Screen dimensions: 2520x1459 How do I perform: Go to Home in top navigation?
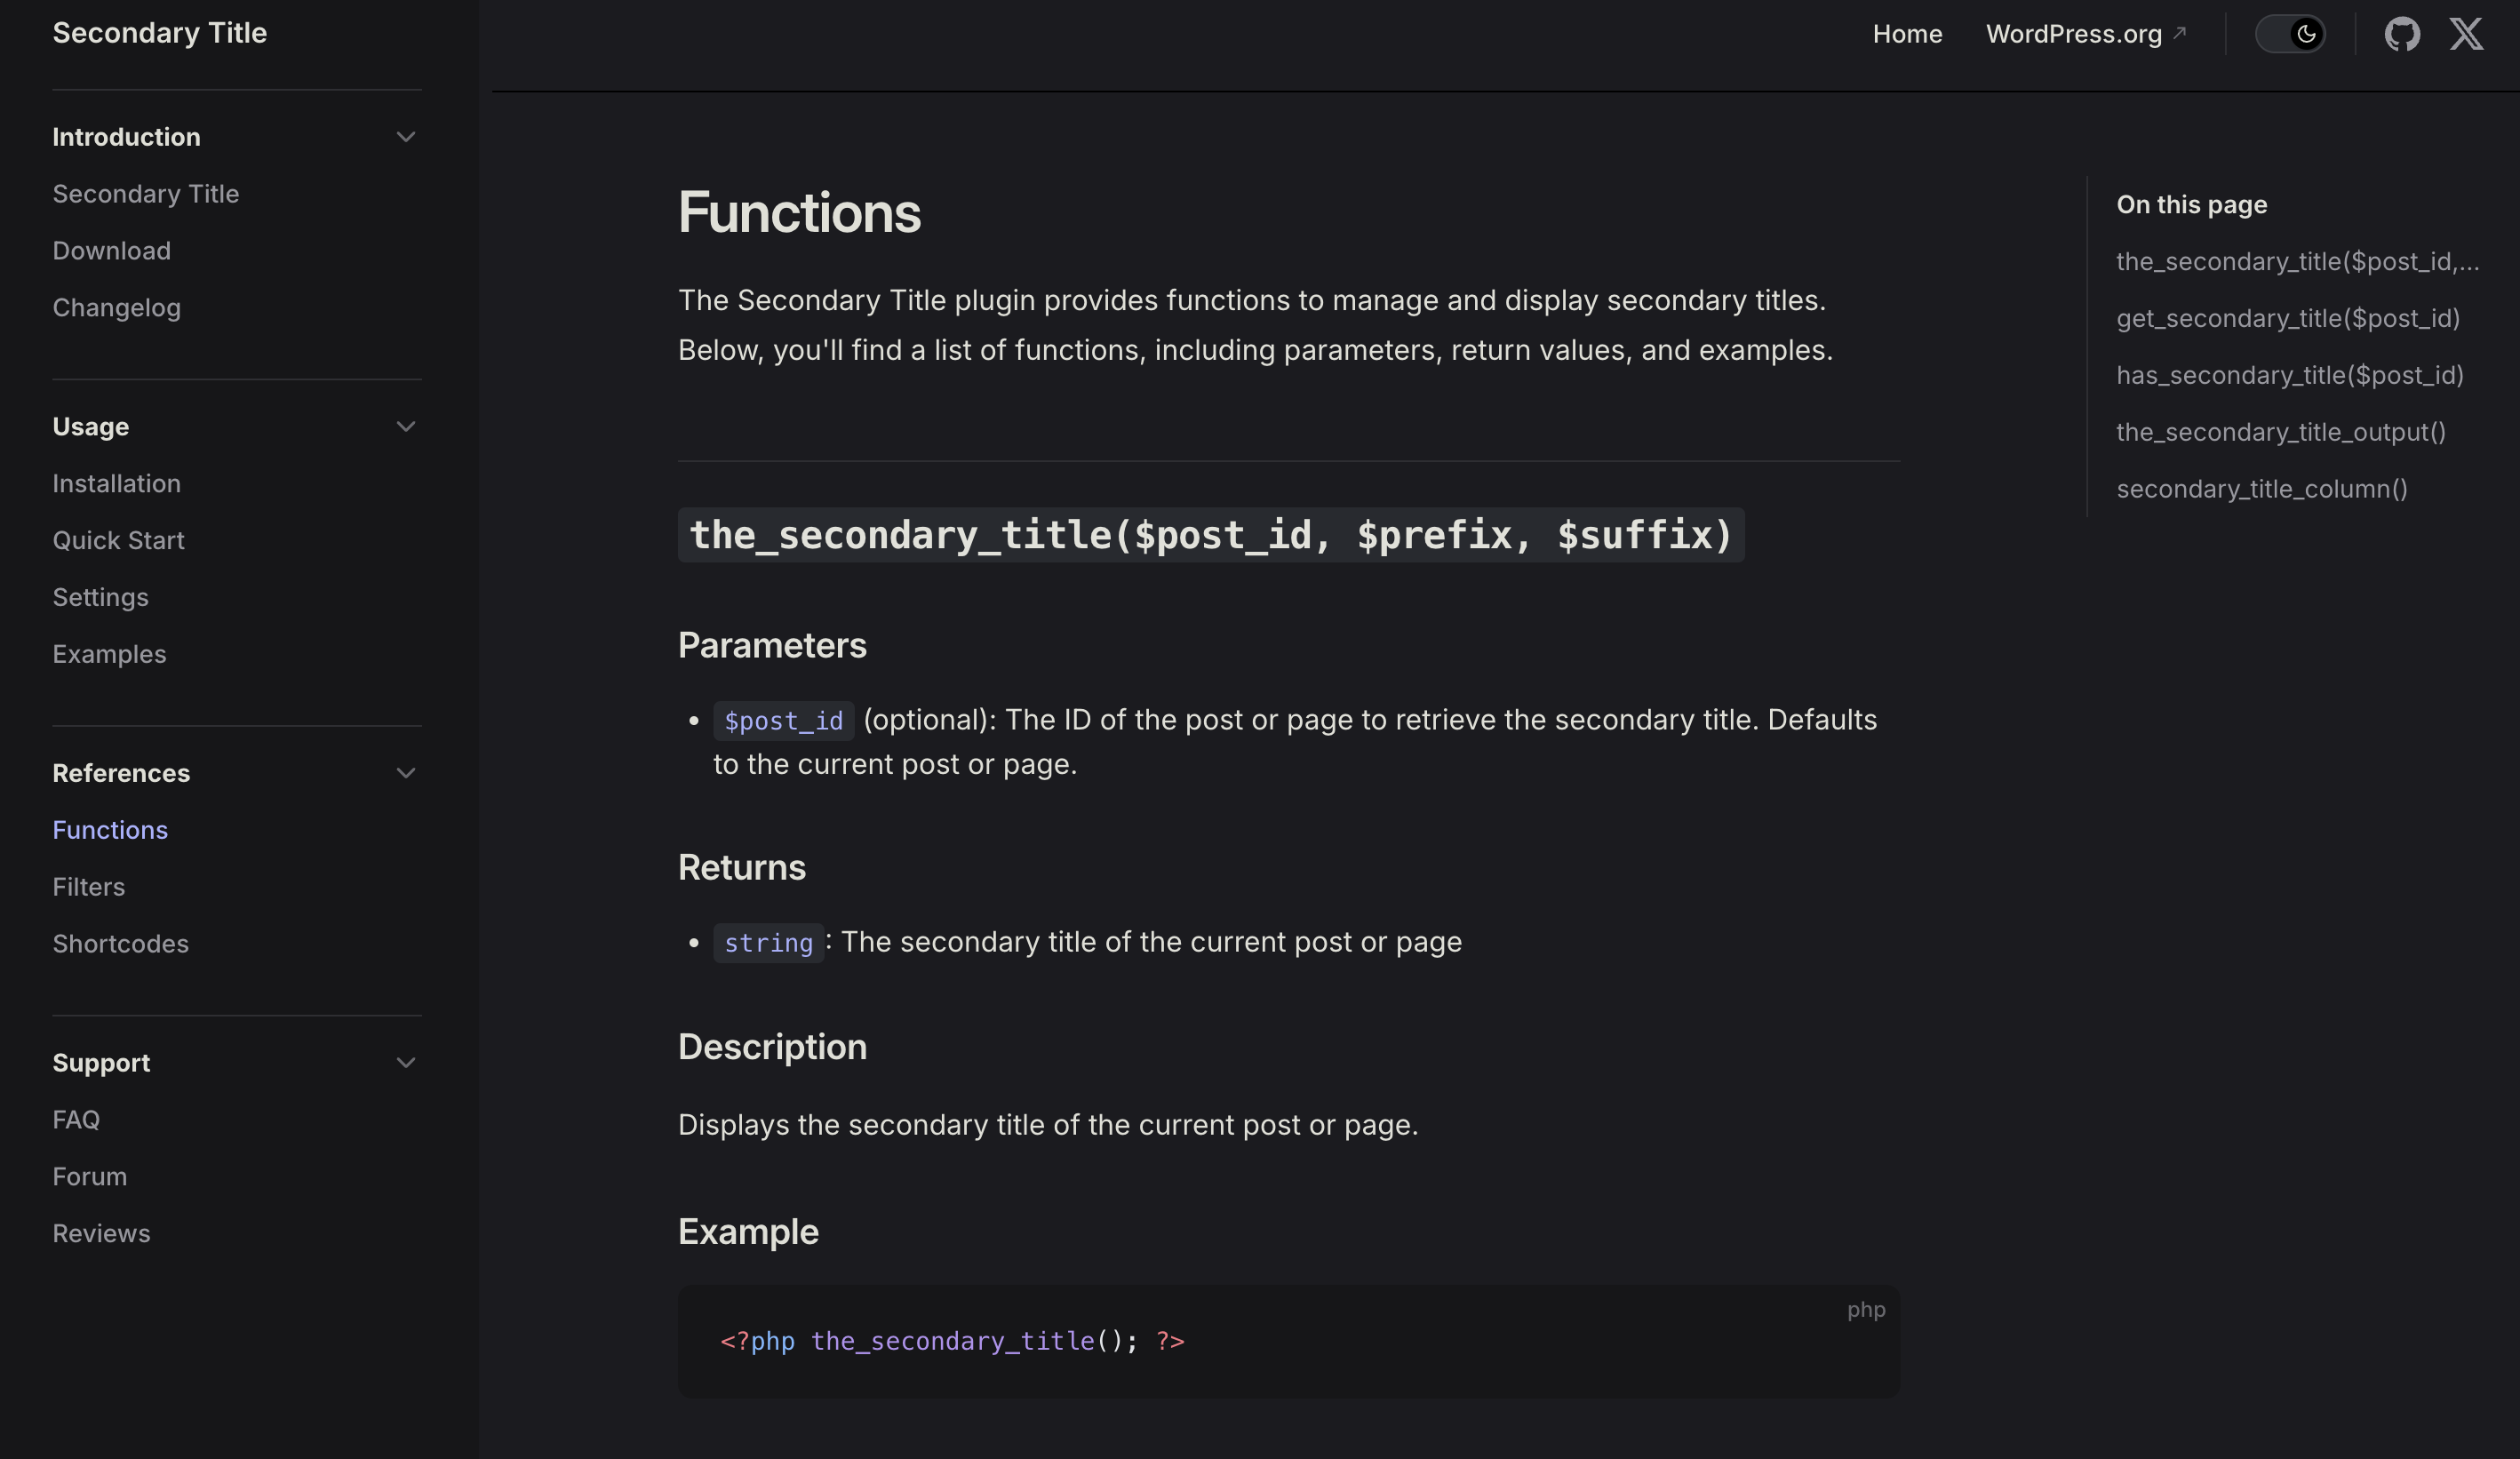(1907, 34)
